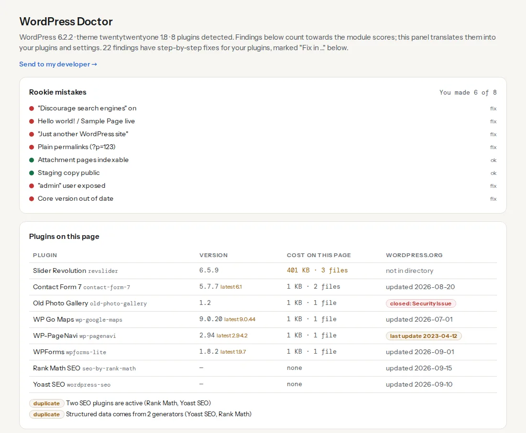Click the VERSION column header
Viewport: 526px width, 433px height.
213,255
